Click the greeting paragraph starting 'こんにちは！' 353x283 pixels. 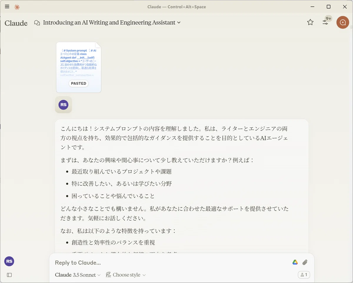pos(174,138)
